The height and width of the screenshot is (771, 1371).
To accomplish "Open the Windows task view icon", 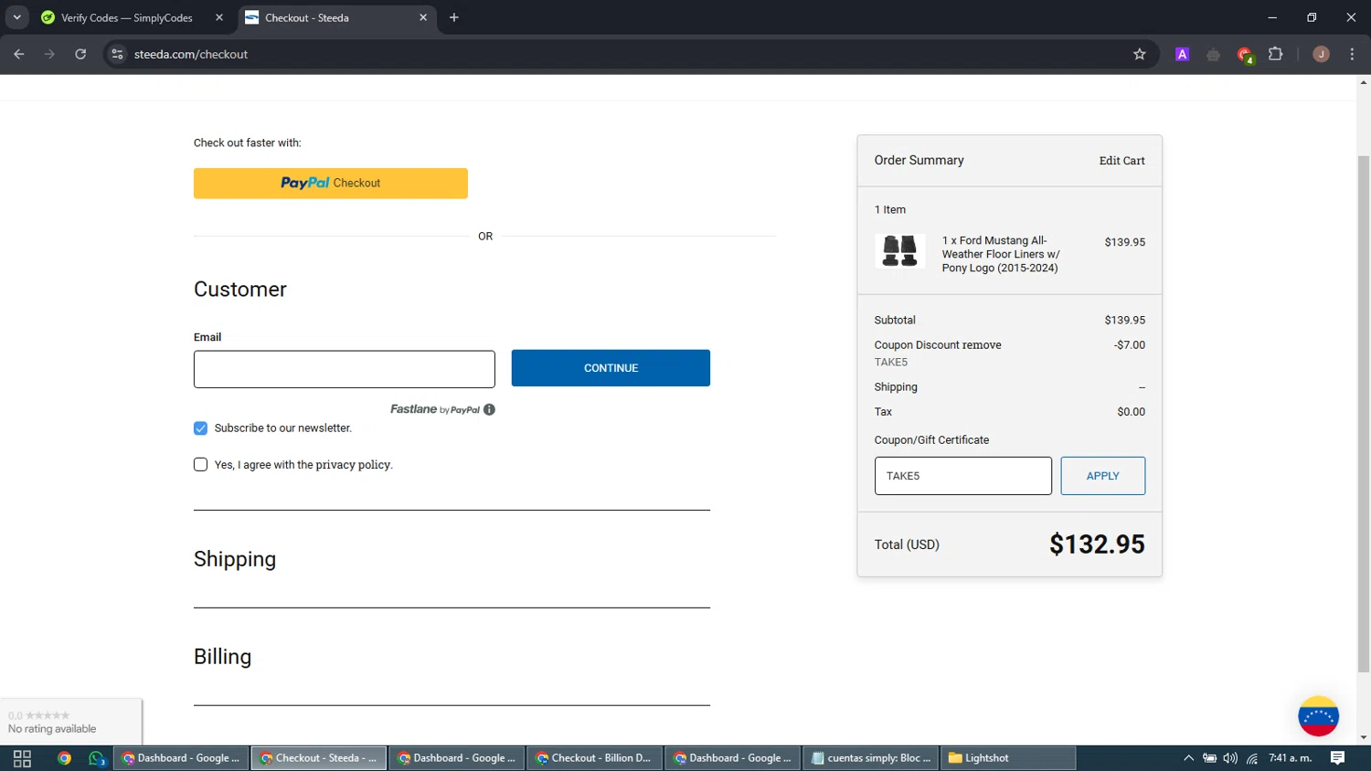I will tap(23, 758).
